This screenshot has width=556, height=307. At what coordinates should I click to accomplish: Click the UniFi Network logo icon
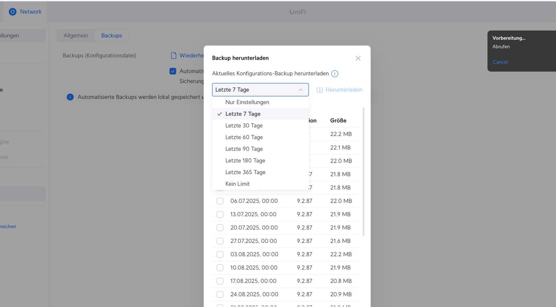point(13,12)
